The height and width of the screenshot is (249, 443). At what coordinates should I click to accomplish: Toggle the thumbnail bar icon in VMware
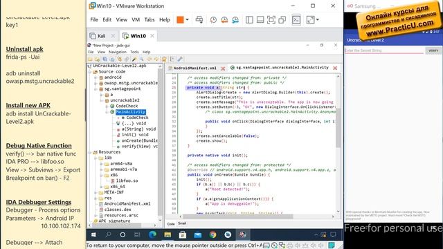(260, 20)
